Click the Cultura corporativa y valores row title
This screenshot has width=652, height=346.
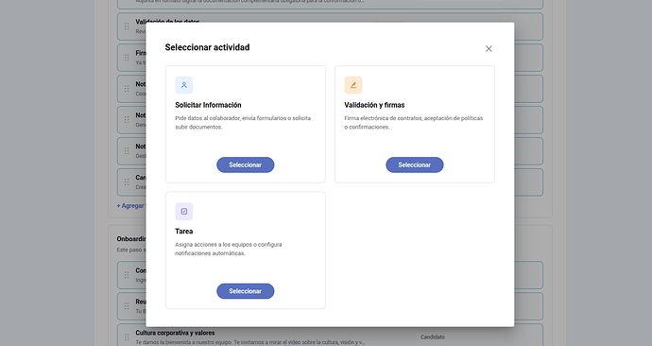tap(175, 333)
